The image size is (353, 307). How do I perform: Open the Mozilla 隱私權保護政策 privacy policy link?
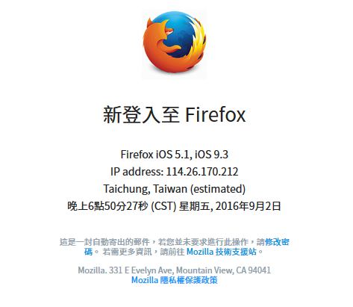coord(175,280)
